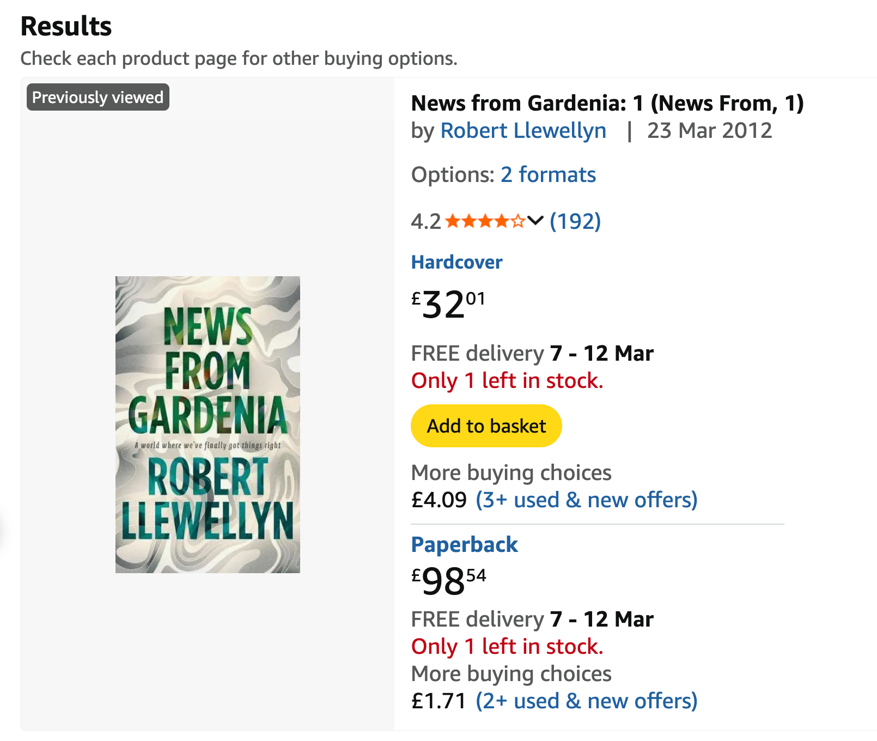This screenshot has height=741, width=877.
Task: Click the 4.2 rating number
Action: [425, 222]
